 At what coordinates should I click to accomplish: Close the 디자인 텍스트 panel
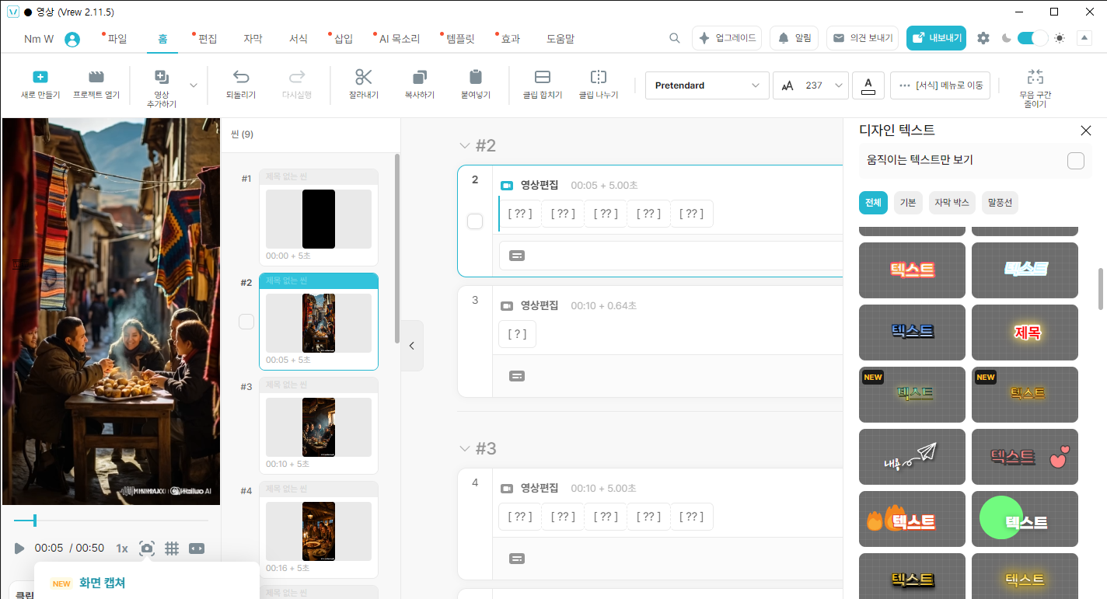coord(1086,131)
